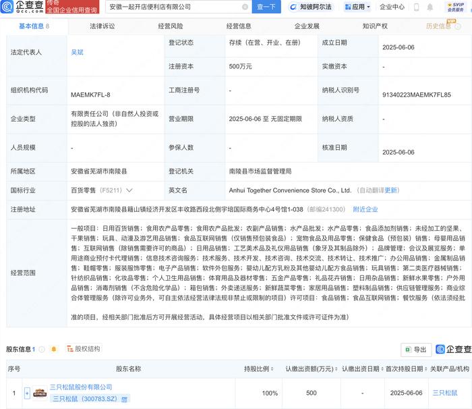Click the 更新 link next to the English name

pos(390,190)
